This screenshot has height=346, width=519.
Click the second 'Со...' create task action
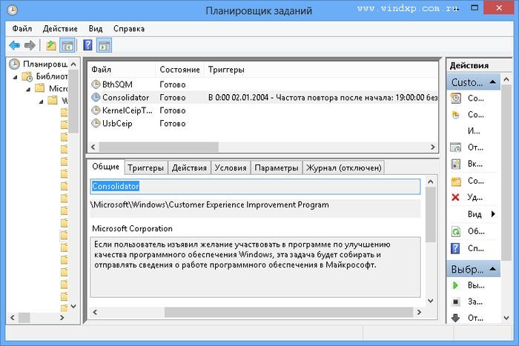[468, 114]
